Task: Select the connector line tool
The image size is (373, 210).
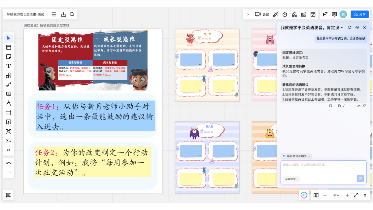Action: pos(9,85)
